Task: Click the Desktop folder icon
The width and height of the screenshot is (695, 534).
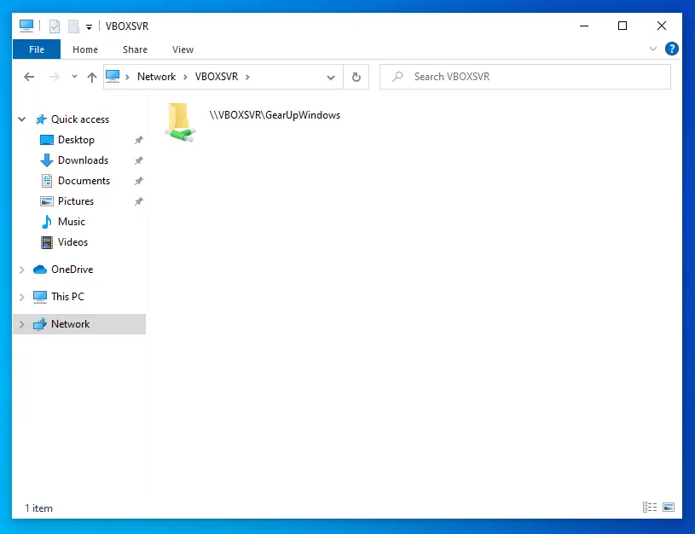Action: click(x=47, y=140)
